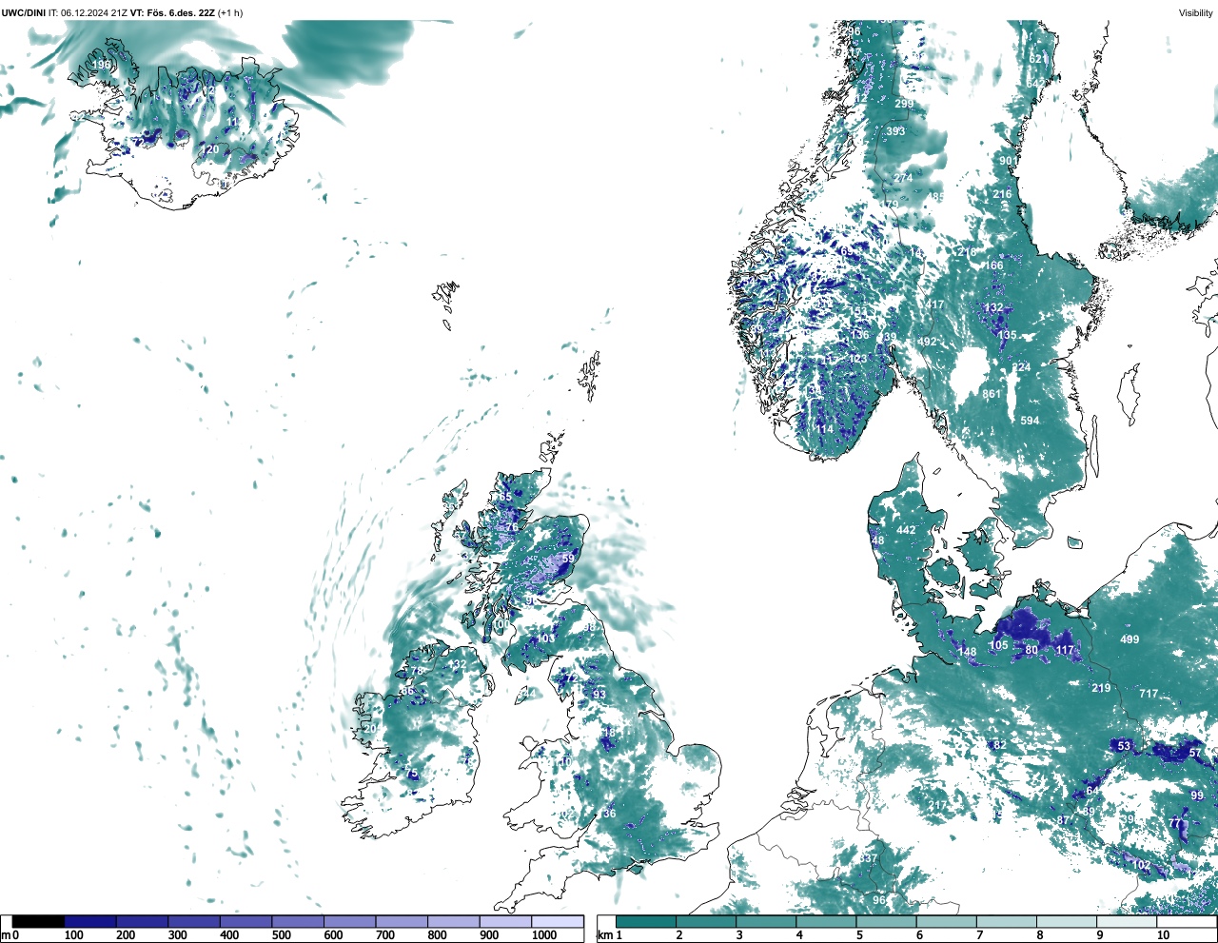Image resolution: width=1218 pixels, height=943 pixels.
Task: Click the value '114' at Norway's southern tip
Action: click(x=823, y=429)
